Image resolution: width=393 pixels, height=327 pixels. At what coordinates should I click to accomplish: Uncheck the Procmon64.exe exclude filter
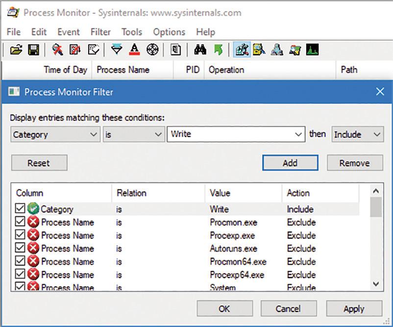pos(20,260)
